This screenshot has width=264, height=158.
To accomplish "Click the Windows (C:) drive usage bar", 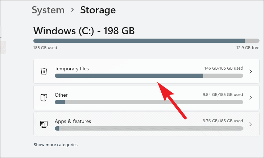I will [146, 41].
